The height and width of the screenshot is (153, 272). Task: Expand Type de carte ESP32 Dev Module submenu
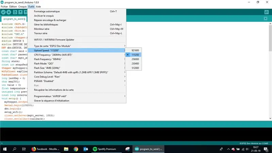77,46
